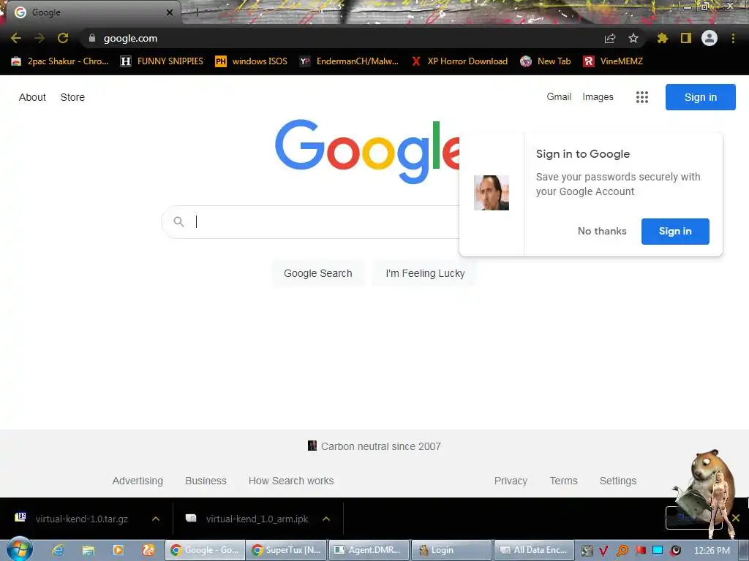Switch to the All Data Enc... taskbar window
This screenshot has height=561, width=749.
(533, 550)
